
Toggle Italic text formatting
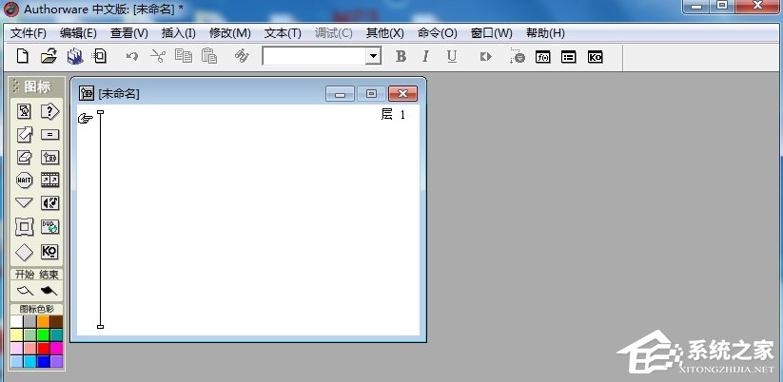pyautogui.click(x=425, y=56)
